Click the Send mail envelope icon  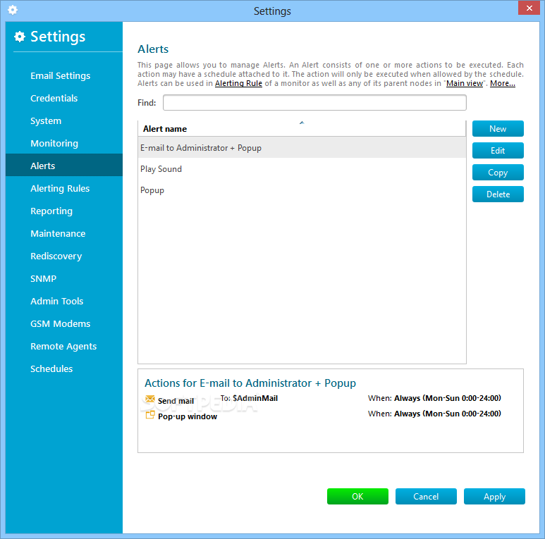point(149,399)
